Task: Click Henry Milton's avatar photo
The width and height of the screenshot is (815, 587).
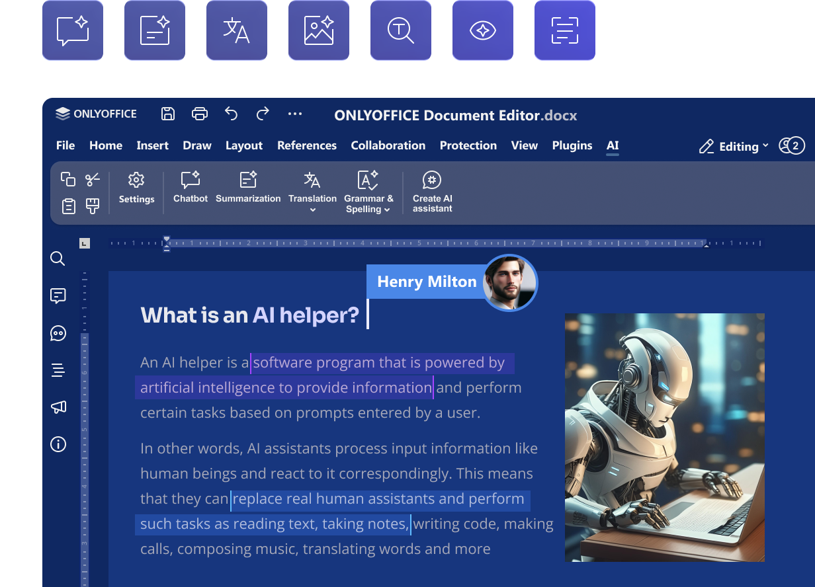Action: click(x=509, y=282)
